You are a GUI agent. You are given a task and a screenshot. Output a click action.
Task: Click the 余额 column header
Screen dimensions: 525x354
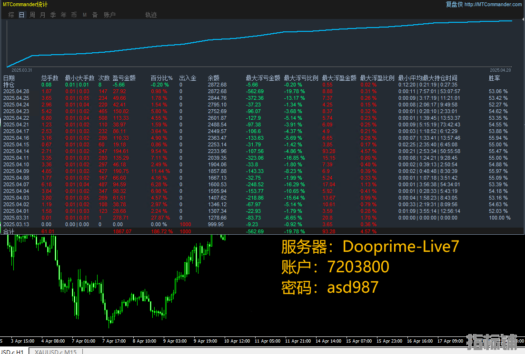(x=214, y=78)
